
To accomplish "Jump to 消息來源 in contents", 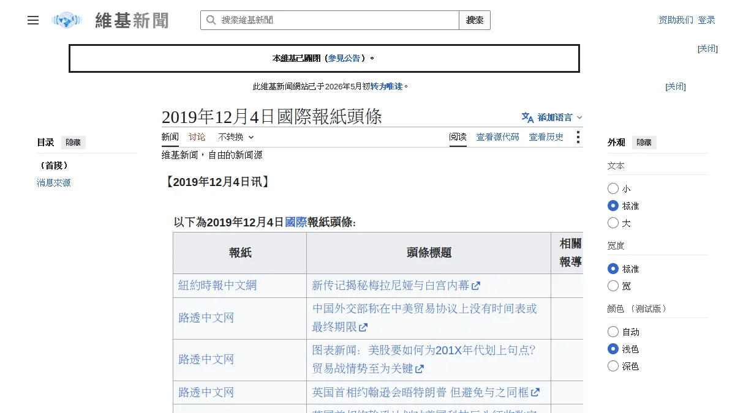I will click(54, 182).
